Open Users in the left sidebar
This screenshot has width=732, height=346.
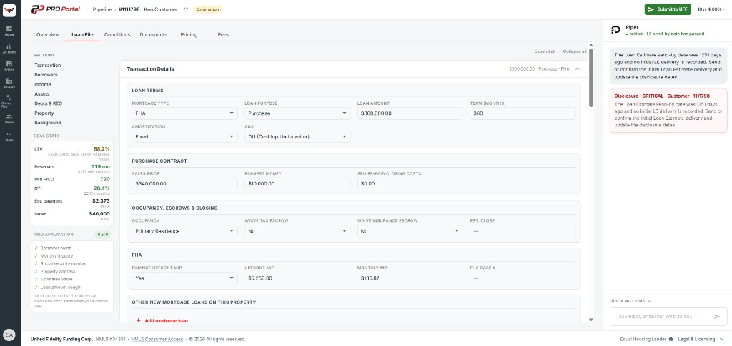coord(9,118)
